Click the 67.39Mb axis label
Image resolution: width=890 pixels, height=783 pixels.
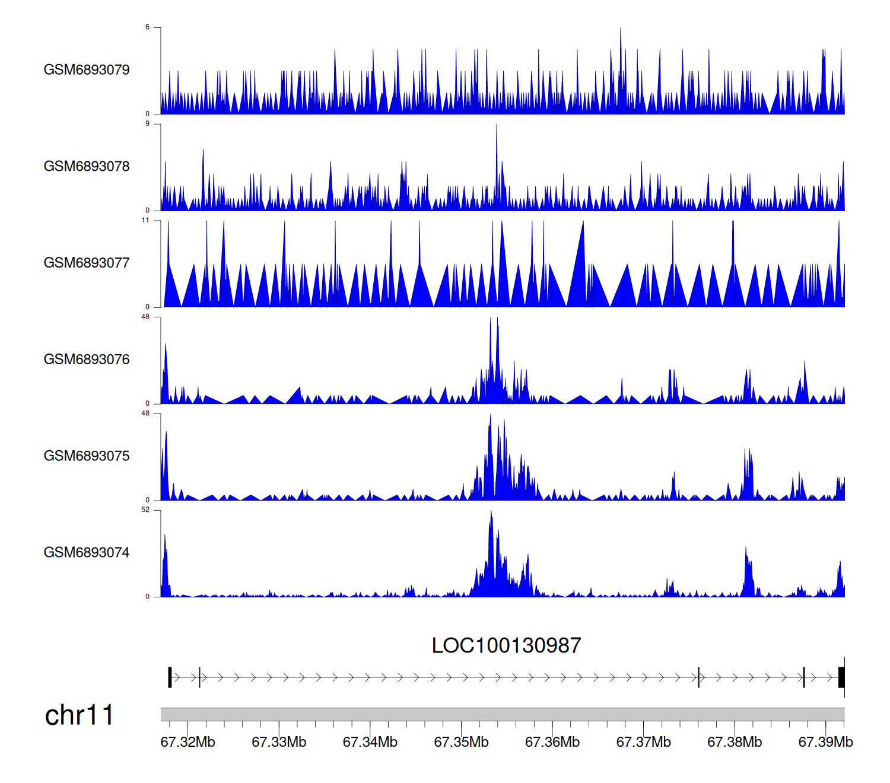(x=825, y=742)
